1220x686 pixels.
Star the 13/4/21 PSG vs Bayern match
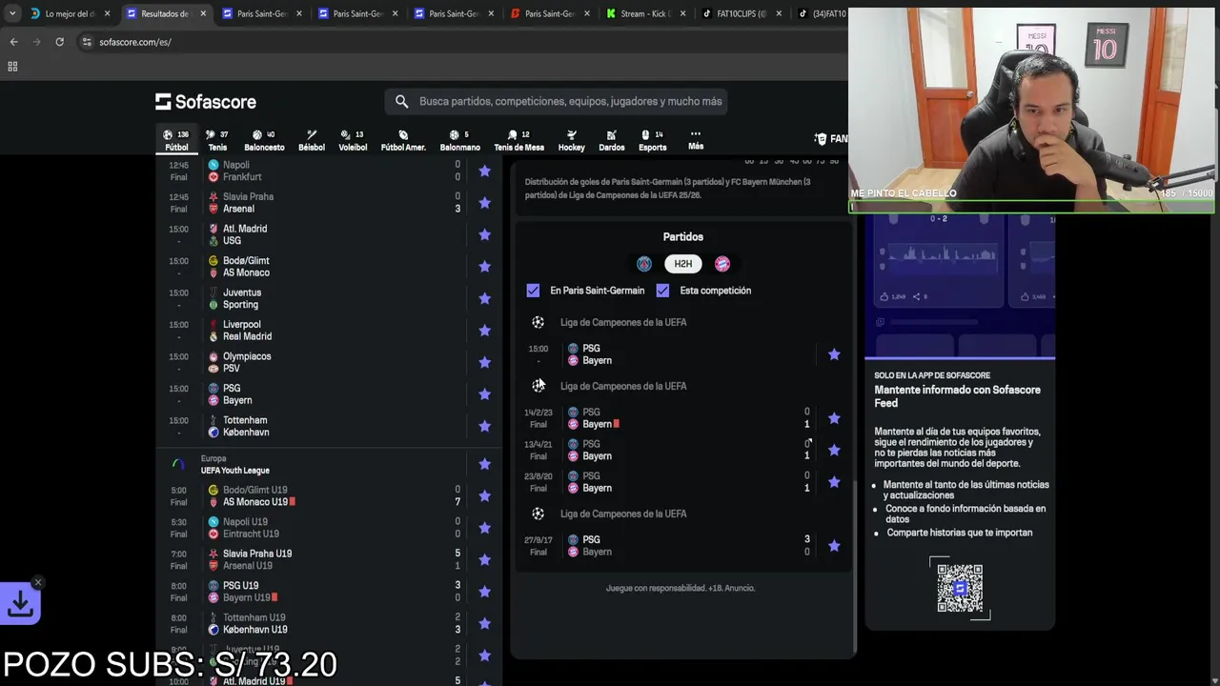click(834, 450)
